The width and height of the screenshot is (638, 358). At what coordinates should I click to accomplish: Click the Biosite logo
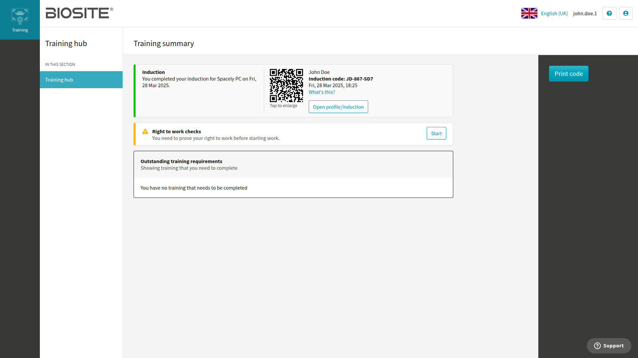click(79, 13)
